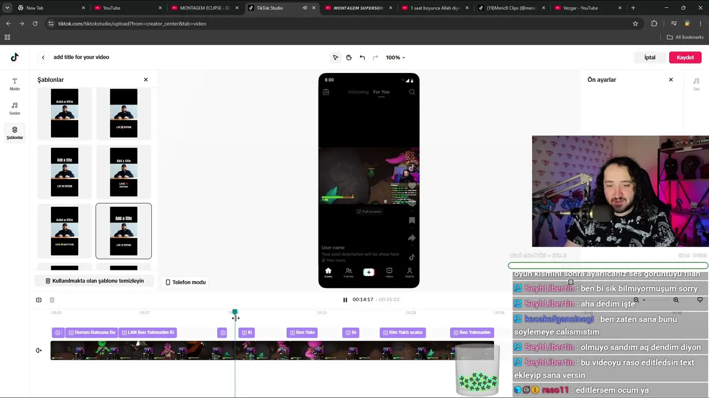Unmute the video track audio
Image resolution: width=709 pixels, height=398 pixels.
pyautogui.click(x=39, y=350)
